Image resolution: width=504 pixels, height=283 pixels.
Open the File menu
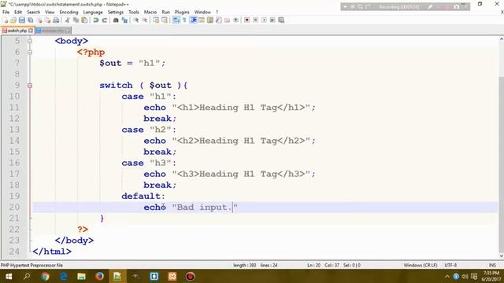pos(6,12)
